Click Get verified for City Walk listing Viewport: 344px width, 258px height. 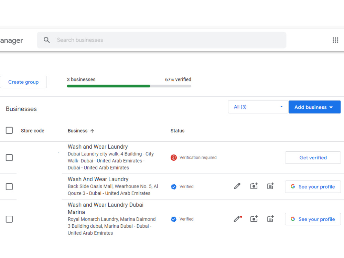pyautogui.click(x=313, y=158)
